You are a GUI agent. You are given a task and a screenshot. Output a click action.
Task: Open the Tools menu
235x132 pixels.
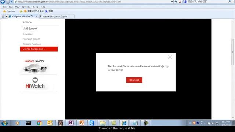coord(36,7)
